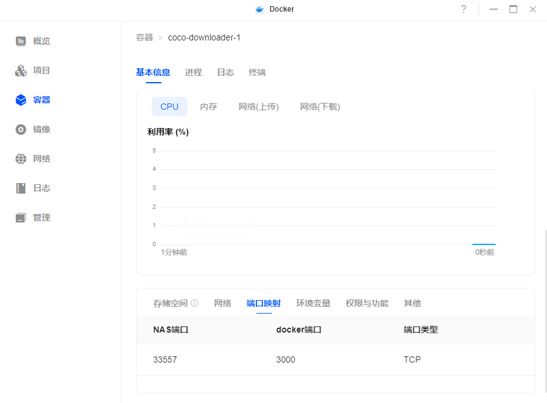547x403 pixels.
Task: Click the Containers (容器) cube icon
Action: (21, 100)
